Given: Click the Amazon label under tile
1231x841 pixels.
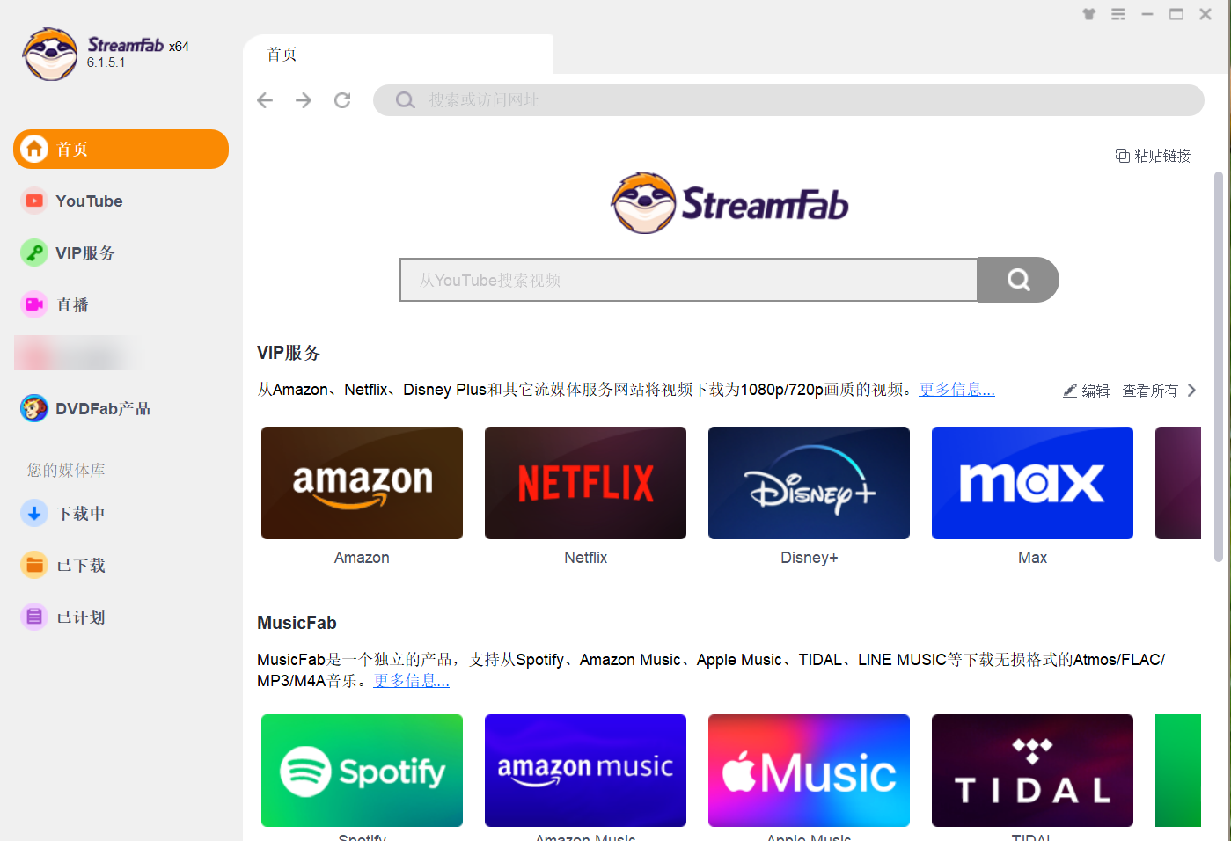Looking at the screenshot, I should click(362, 558).
